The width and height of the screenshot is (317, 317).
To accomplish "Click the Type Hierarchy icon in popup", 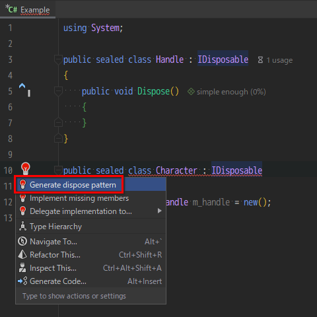I will 22,227.
